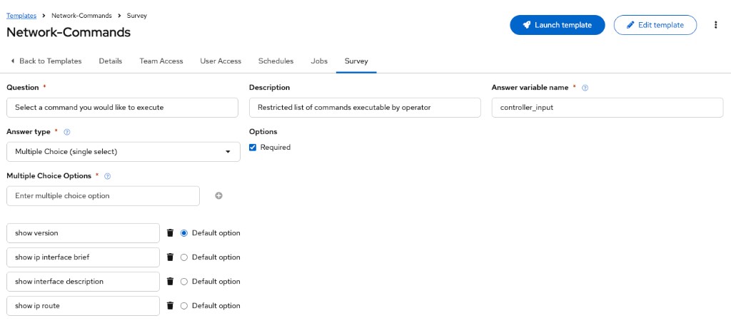Delete the 'show interface description' option

(170, 282)
